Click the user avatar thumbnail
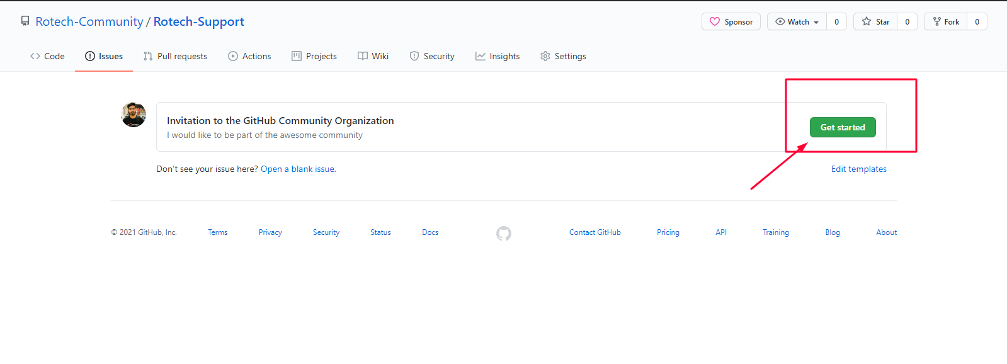 [x=134, y=115]
